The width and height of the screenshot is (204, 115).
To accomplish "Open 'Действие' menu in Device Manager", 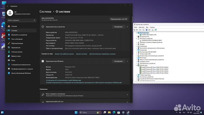I will click(141, 27).
